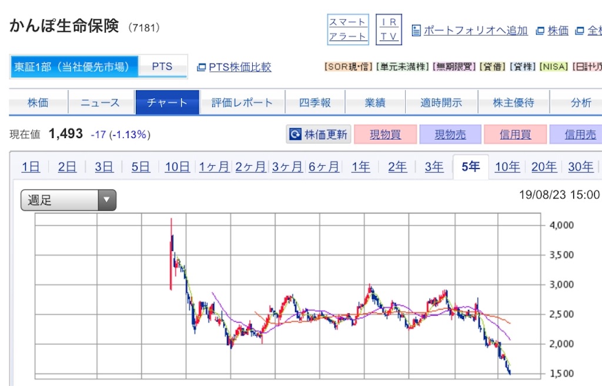The width and height of the screenshot is (602, 386).
Task: Open the 評価レポート tab
Action: (x=242, y=102)
